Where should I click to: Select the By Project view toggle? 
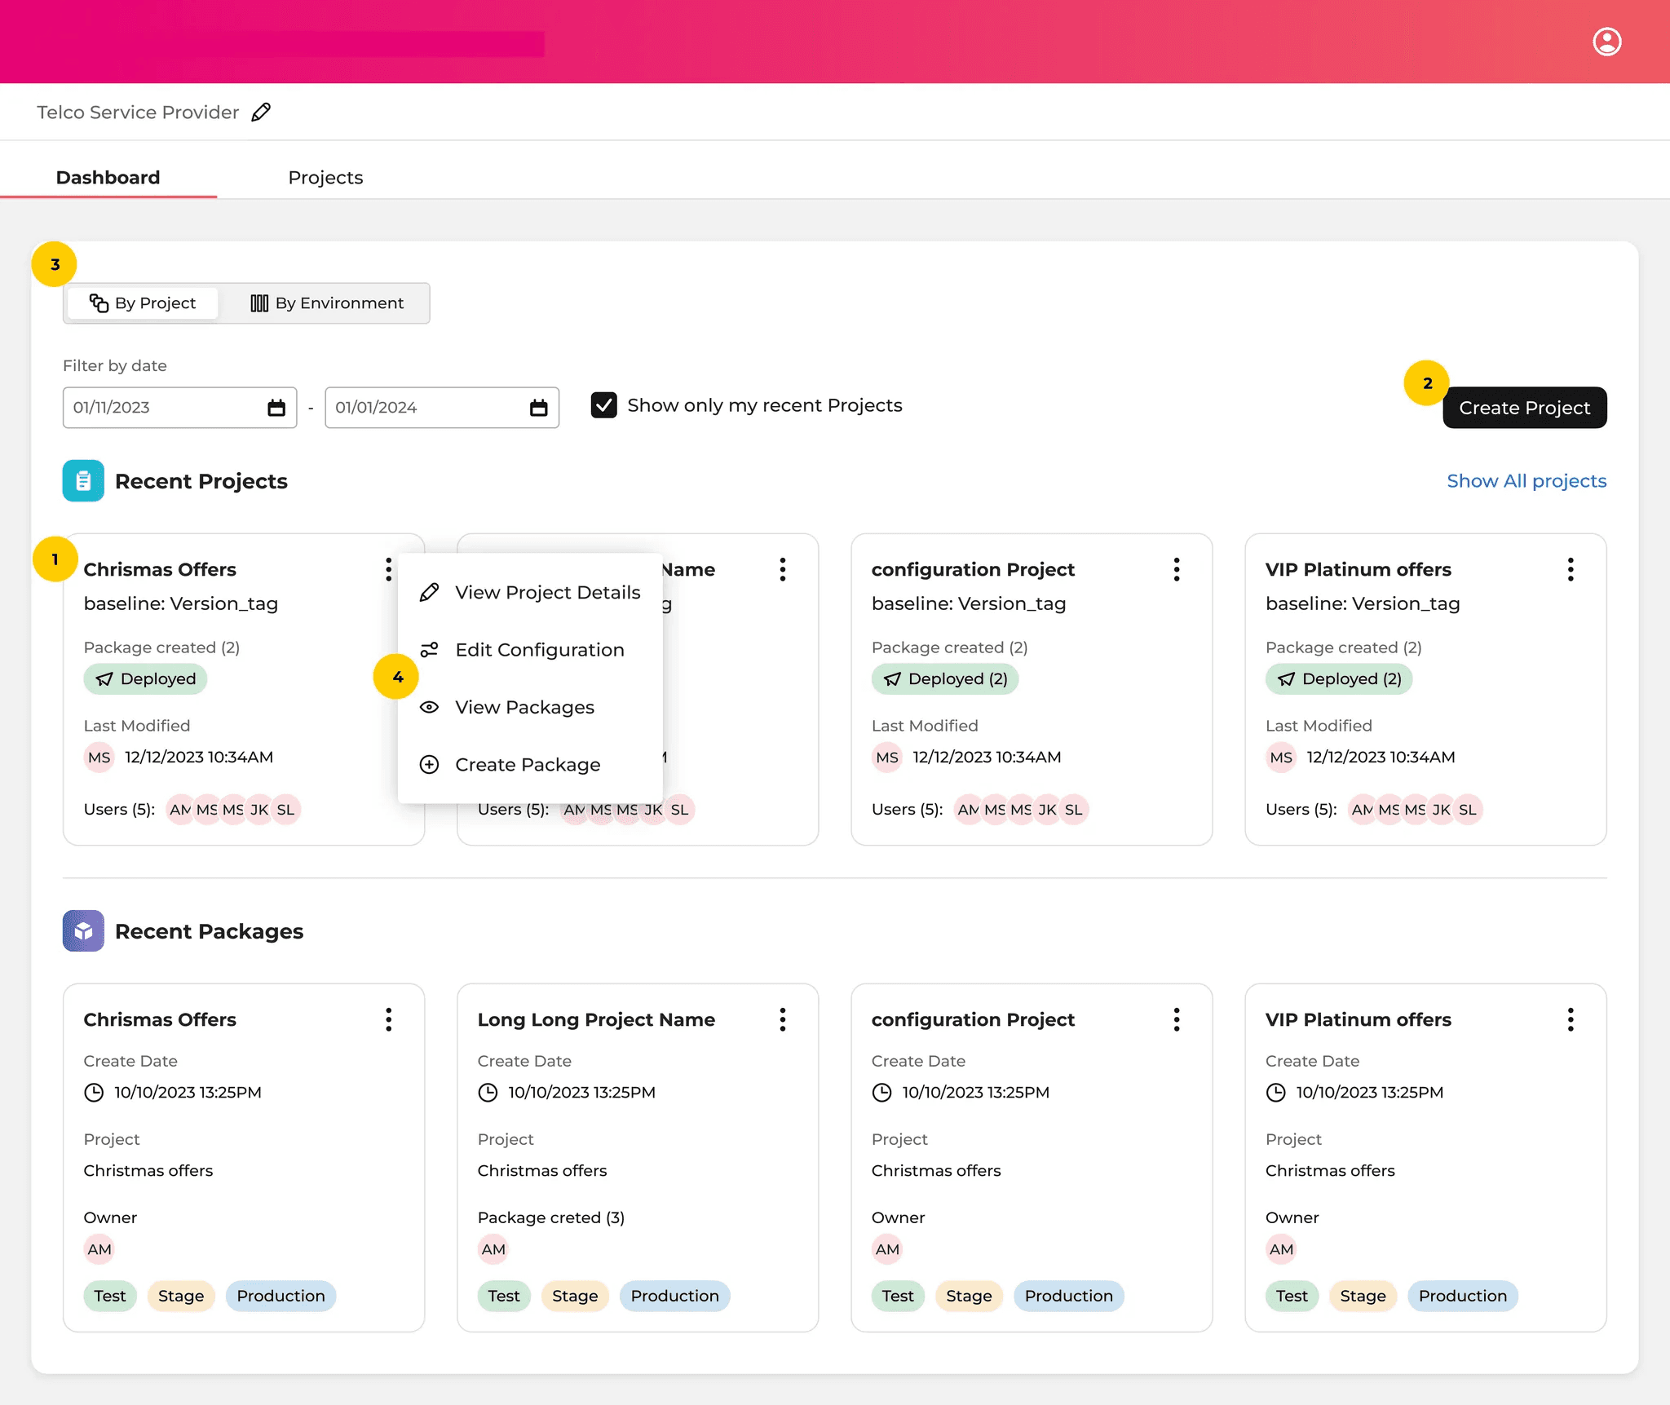point(143,303)
